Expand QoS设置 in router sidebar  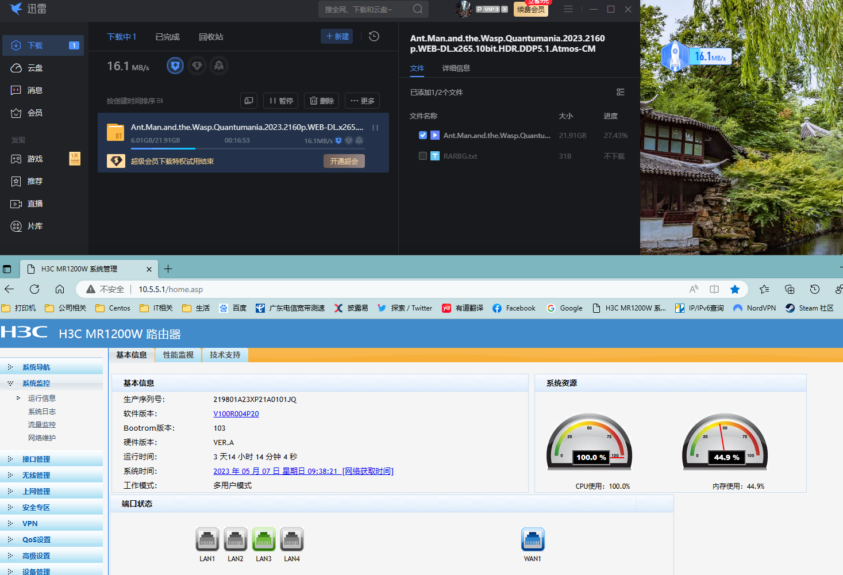pyautogui.click(x=37, y=540)
